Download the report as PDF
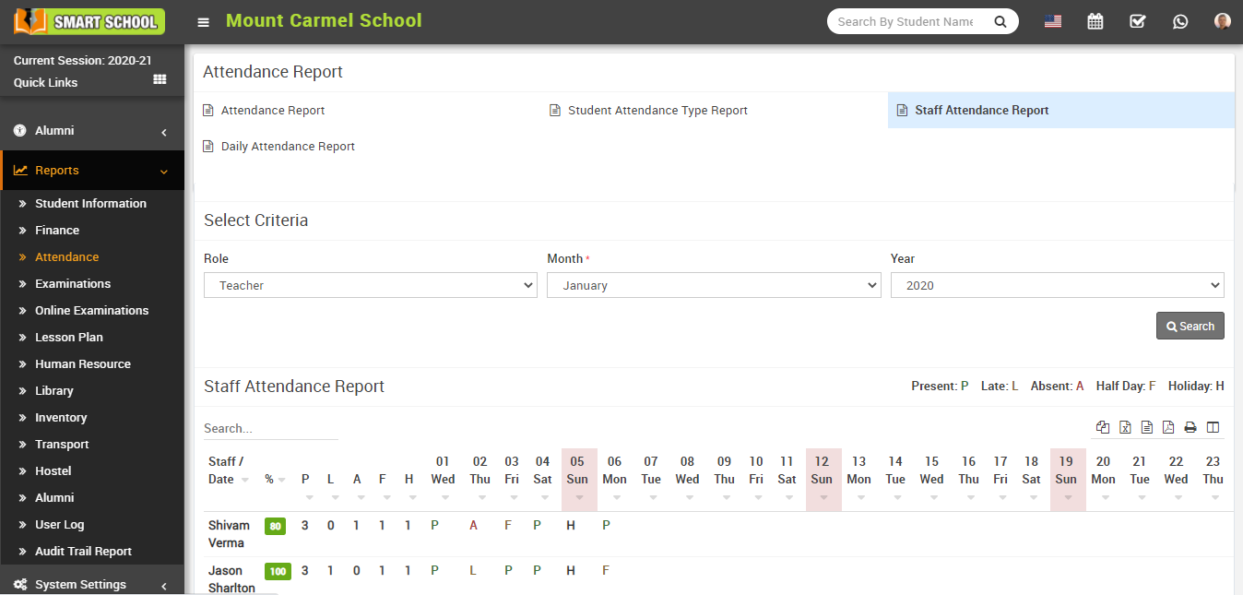 click(1168, 427)
